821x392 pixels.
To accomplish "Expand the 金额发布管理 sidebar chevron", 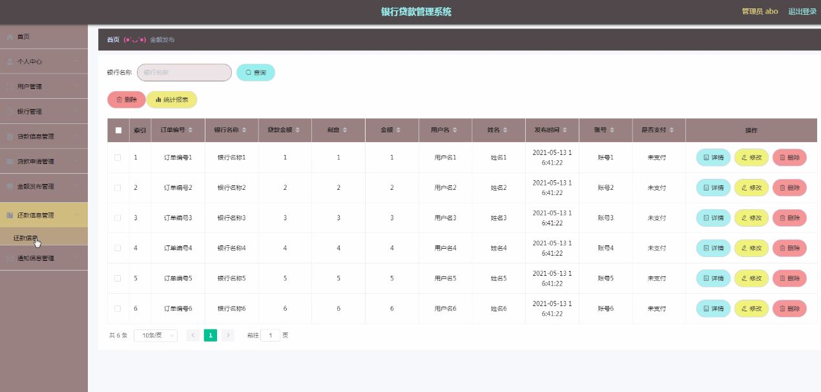I will pyautogui.click(x=76, y=187).
